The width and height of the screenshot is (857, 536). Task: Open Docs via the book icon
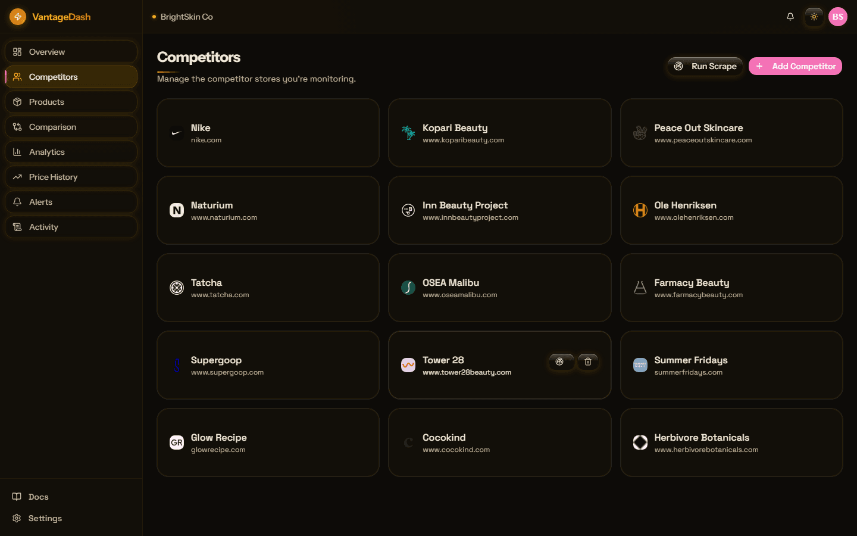(16, 496)
